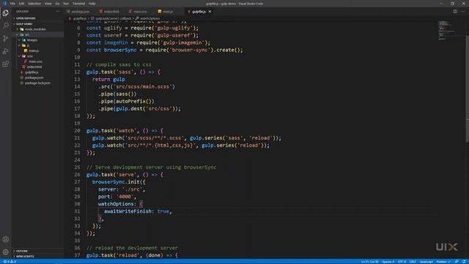This screenshot has height=264, width=469.
Task: Click watchOptions breadcrumb segment
Action: coord(149,18)
